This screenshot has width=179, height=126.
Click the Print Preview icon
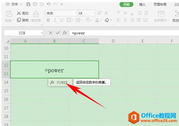click(x=42, y=4)
